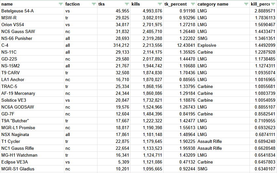The image size is (277, 173).
Task: Click the cell 'NC6 Gauss SAW'
Action: coord(32,32)
